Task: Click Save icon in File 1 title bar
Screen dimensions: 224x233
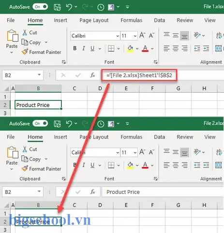Action: 57,7
